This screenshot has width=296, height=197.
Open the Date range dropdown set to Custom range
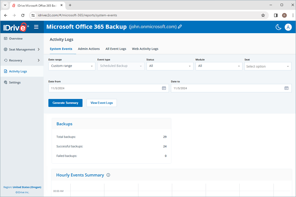pos(72,66)
